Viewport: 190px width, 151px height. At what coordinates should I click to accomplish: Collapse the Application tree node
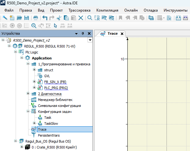(22, 58)
